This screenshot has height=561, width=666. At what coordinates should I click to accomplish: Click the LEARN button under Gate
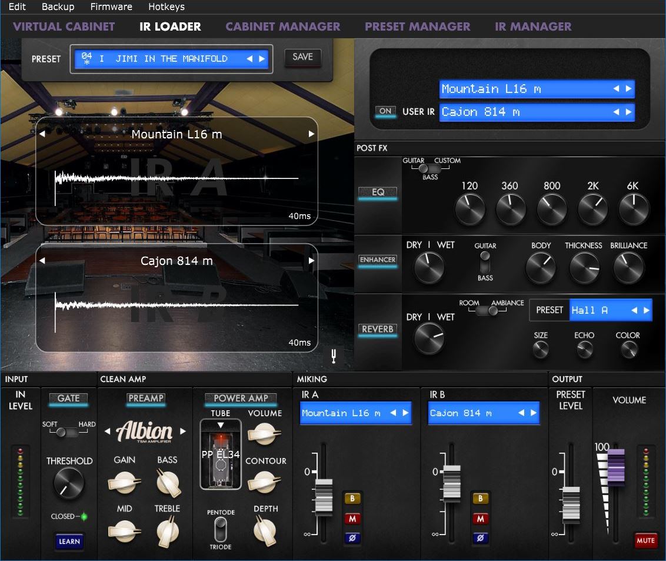(69, 541)
